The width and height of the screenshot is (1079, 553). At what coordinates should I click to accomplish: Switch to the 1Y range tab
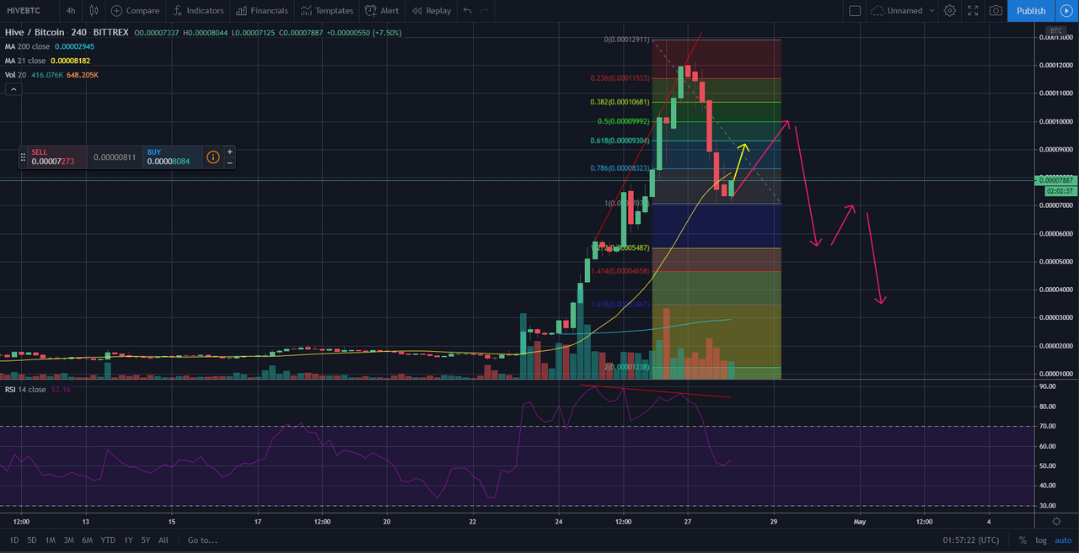click(127, 540)
